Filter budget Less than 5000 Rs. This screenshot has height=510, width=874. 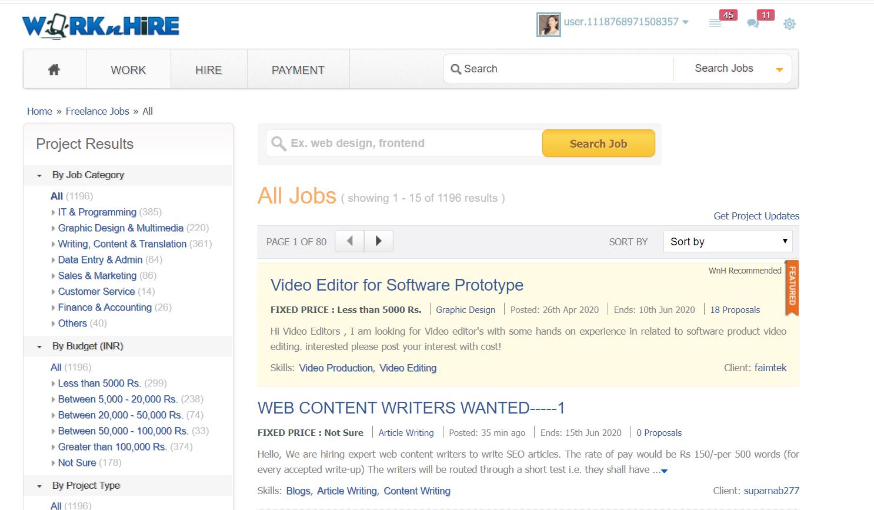(x=99, y=383)
